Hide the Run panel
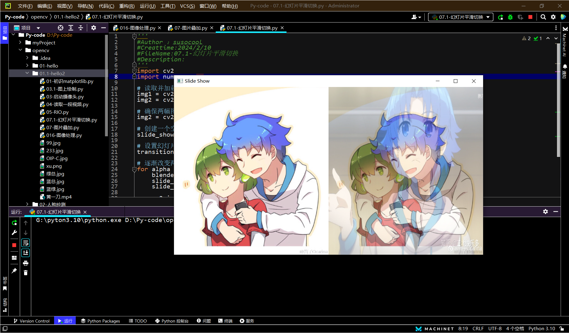569x333 pixels. (x=555, y=212)
